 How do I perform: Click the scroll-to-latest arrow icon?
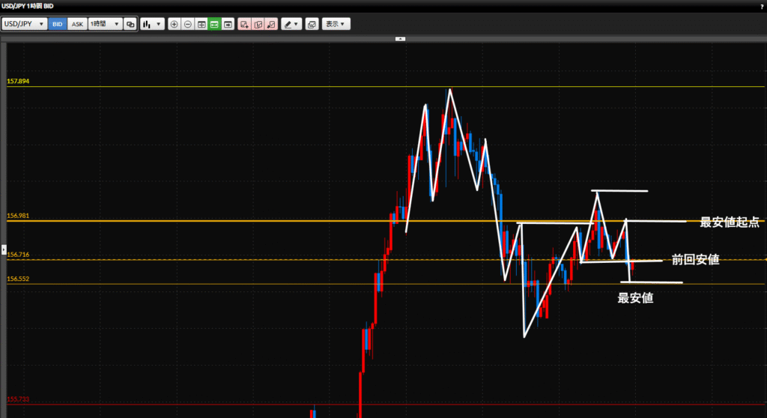(x=228, y=24)
